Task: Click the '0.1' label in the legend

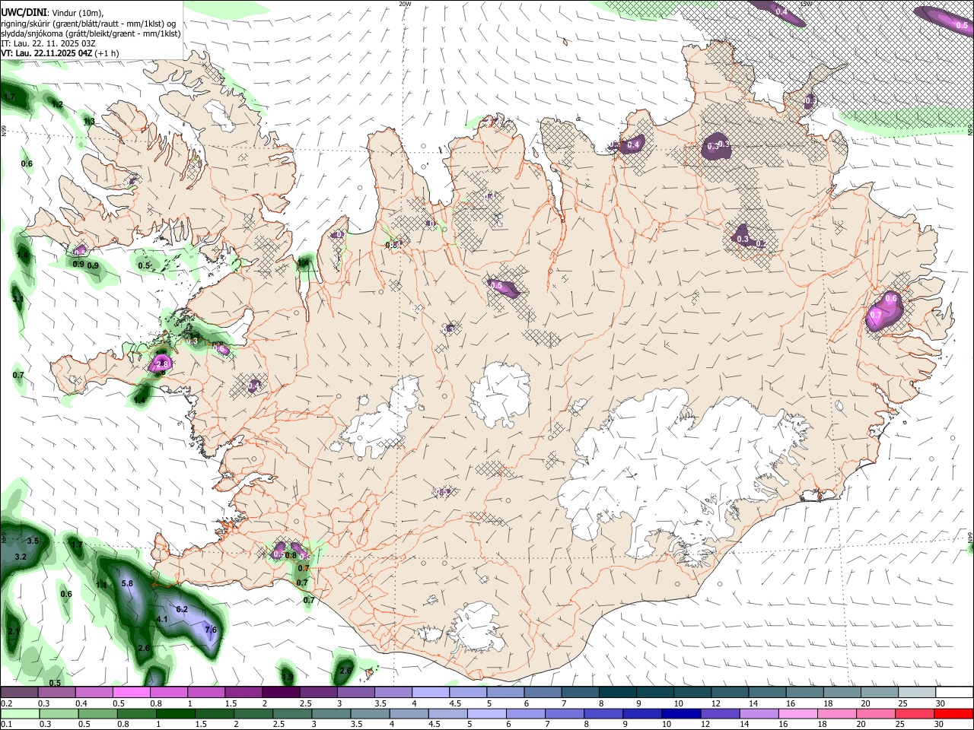Action: (x=6, y=724)
